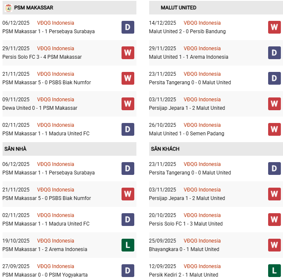Open VĐQG Indonesia link dated 14/12/2025
The height and width of the screenshot is (280, 283).
coord(202,23)
